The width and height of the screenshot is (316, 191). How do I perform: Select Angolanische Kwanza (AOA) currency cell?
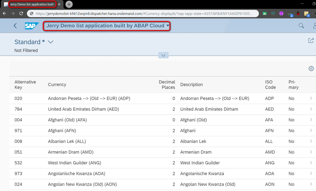coord(77,174)
